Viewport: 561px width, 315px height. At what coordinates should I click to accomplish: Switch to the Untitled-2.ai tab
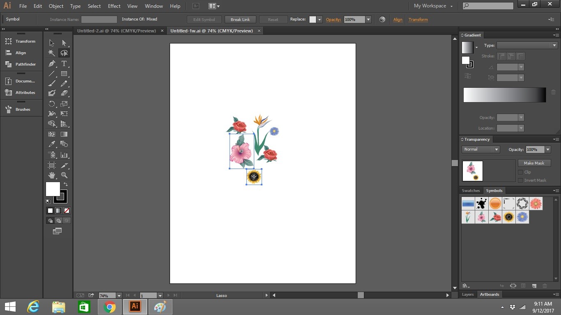pos(117,31)
